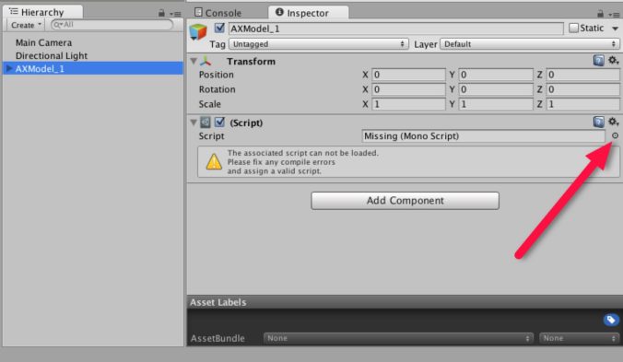Click the Scale X field

[x=408, y=104]
